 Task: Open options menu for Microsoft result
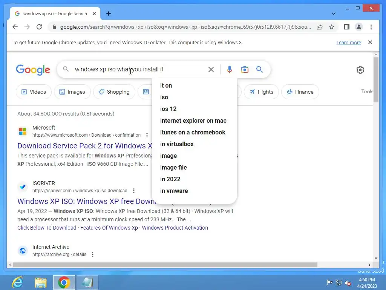pyautogui.click(x=147, y=135)
